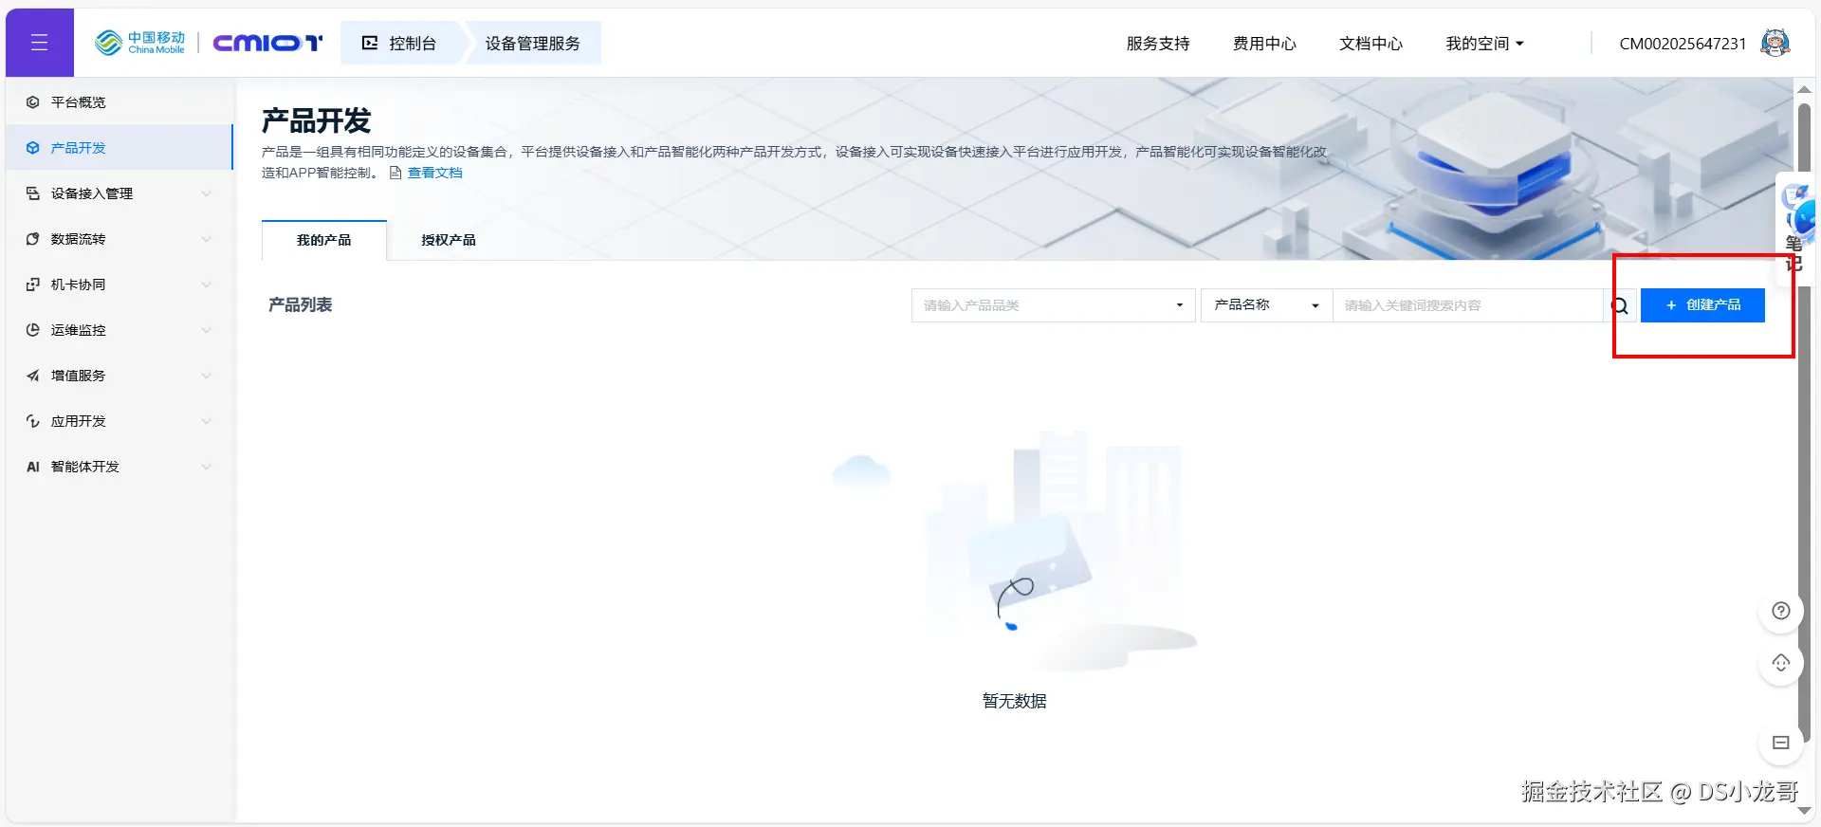Click the AI icon for 智能体开发
The image size is (1821, 827).
click(x=33, y=467)
